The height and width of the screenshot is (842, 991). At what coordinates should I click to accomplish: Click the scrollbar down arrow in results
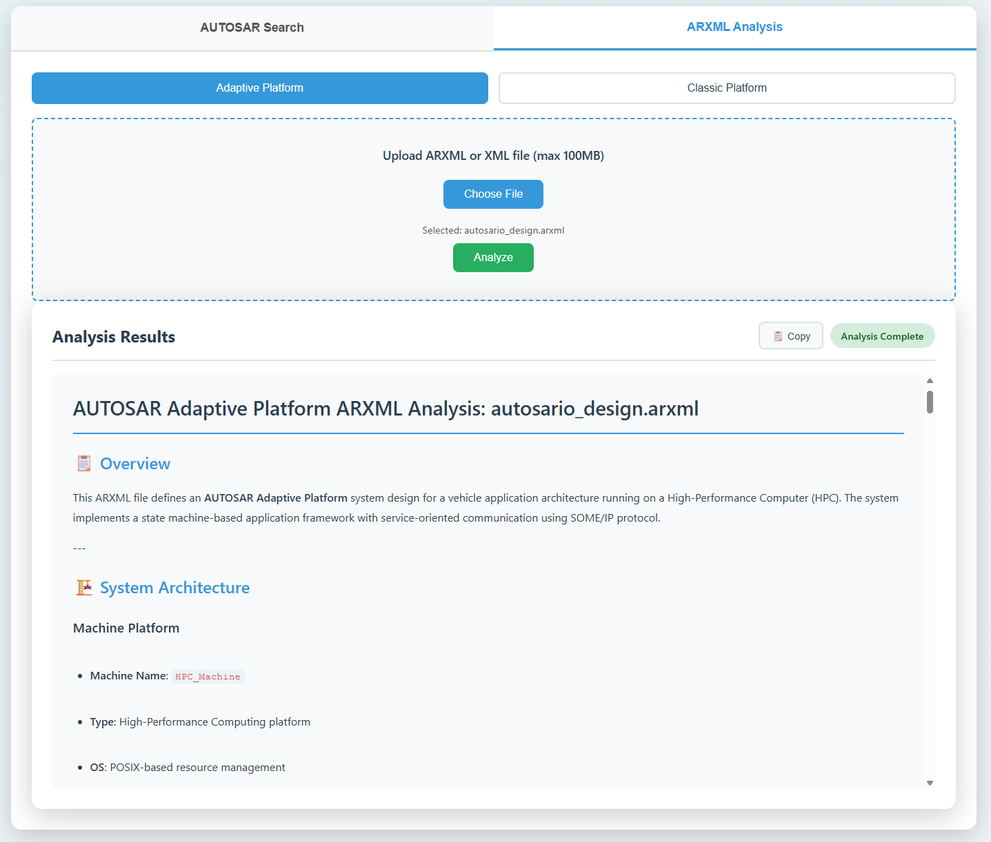click(930, 783)
